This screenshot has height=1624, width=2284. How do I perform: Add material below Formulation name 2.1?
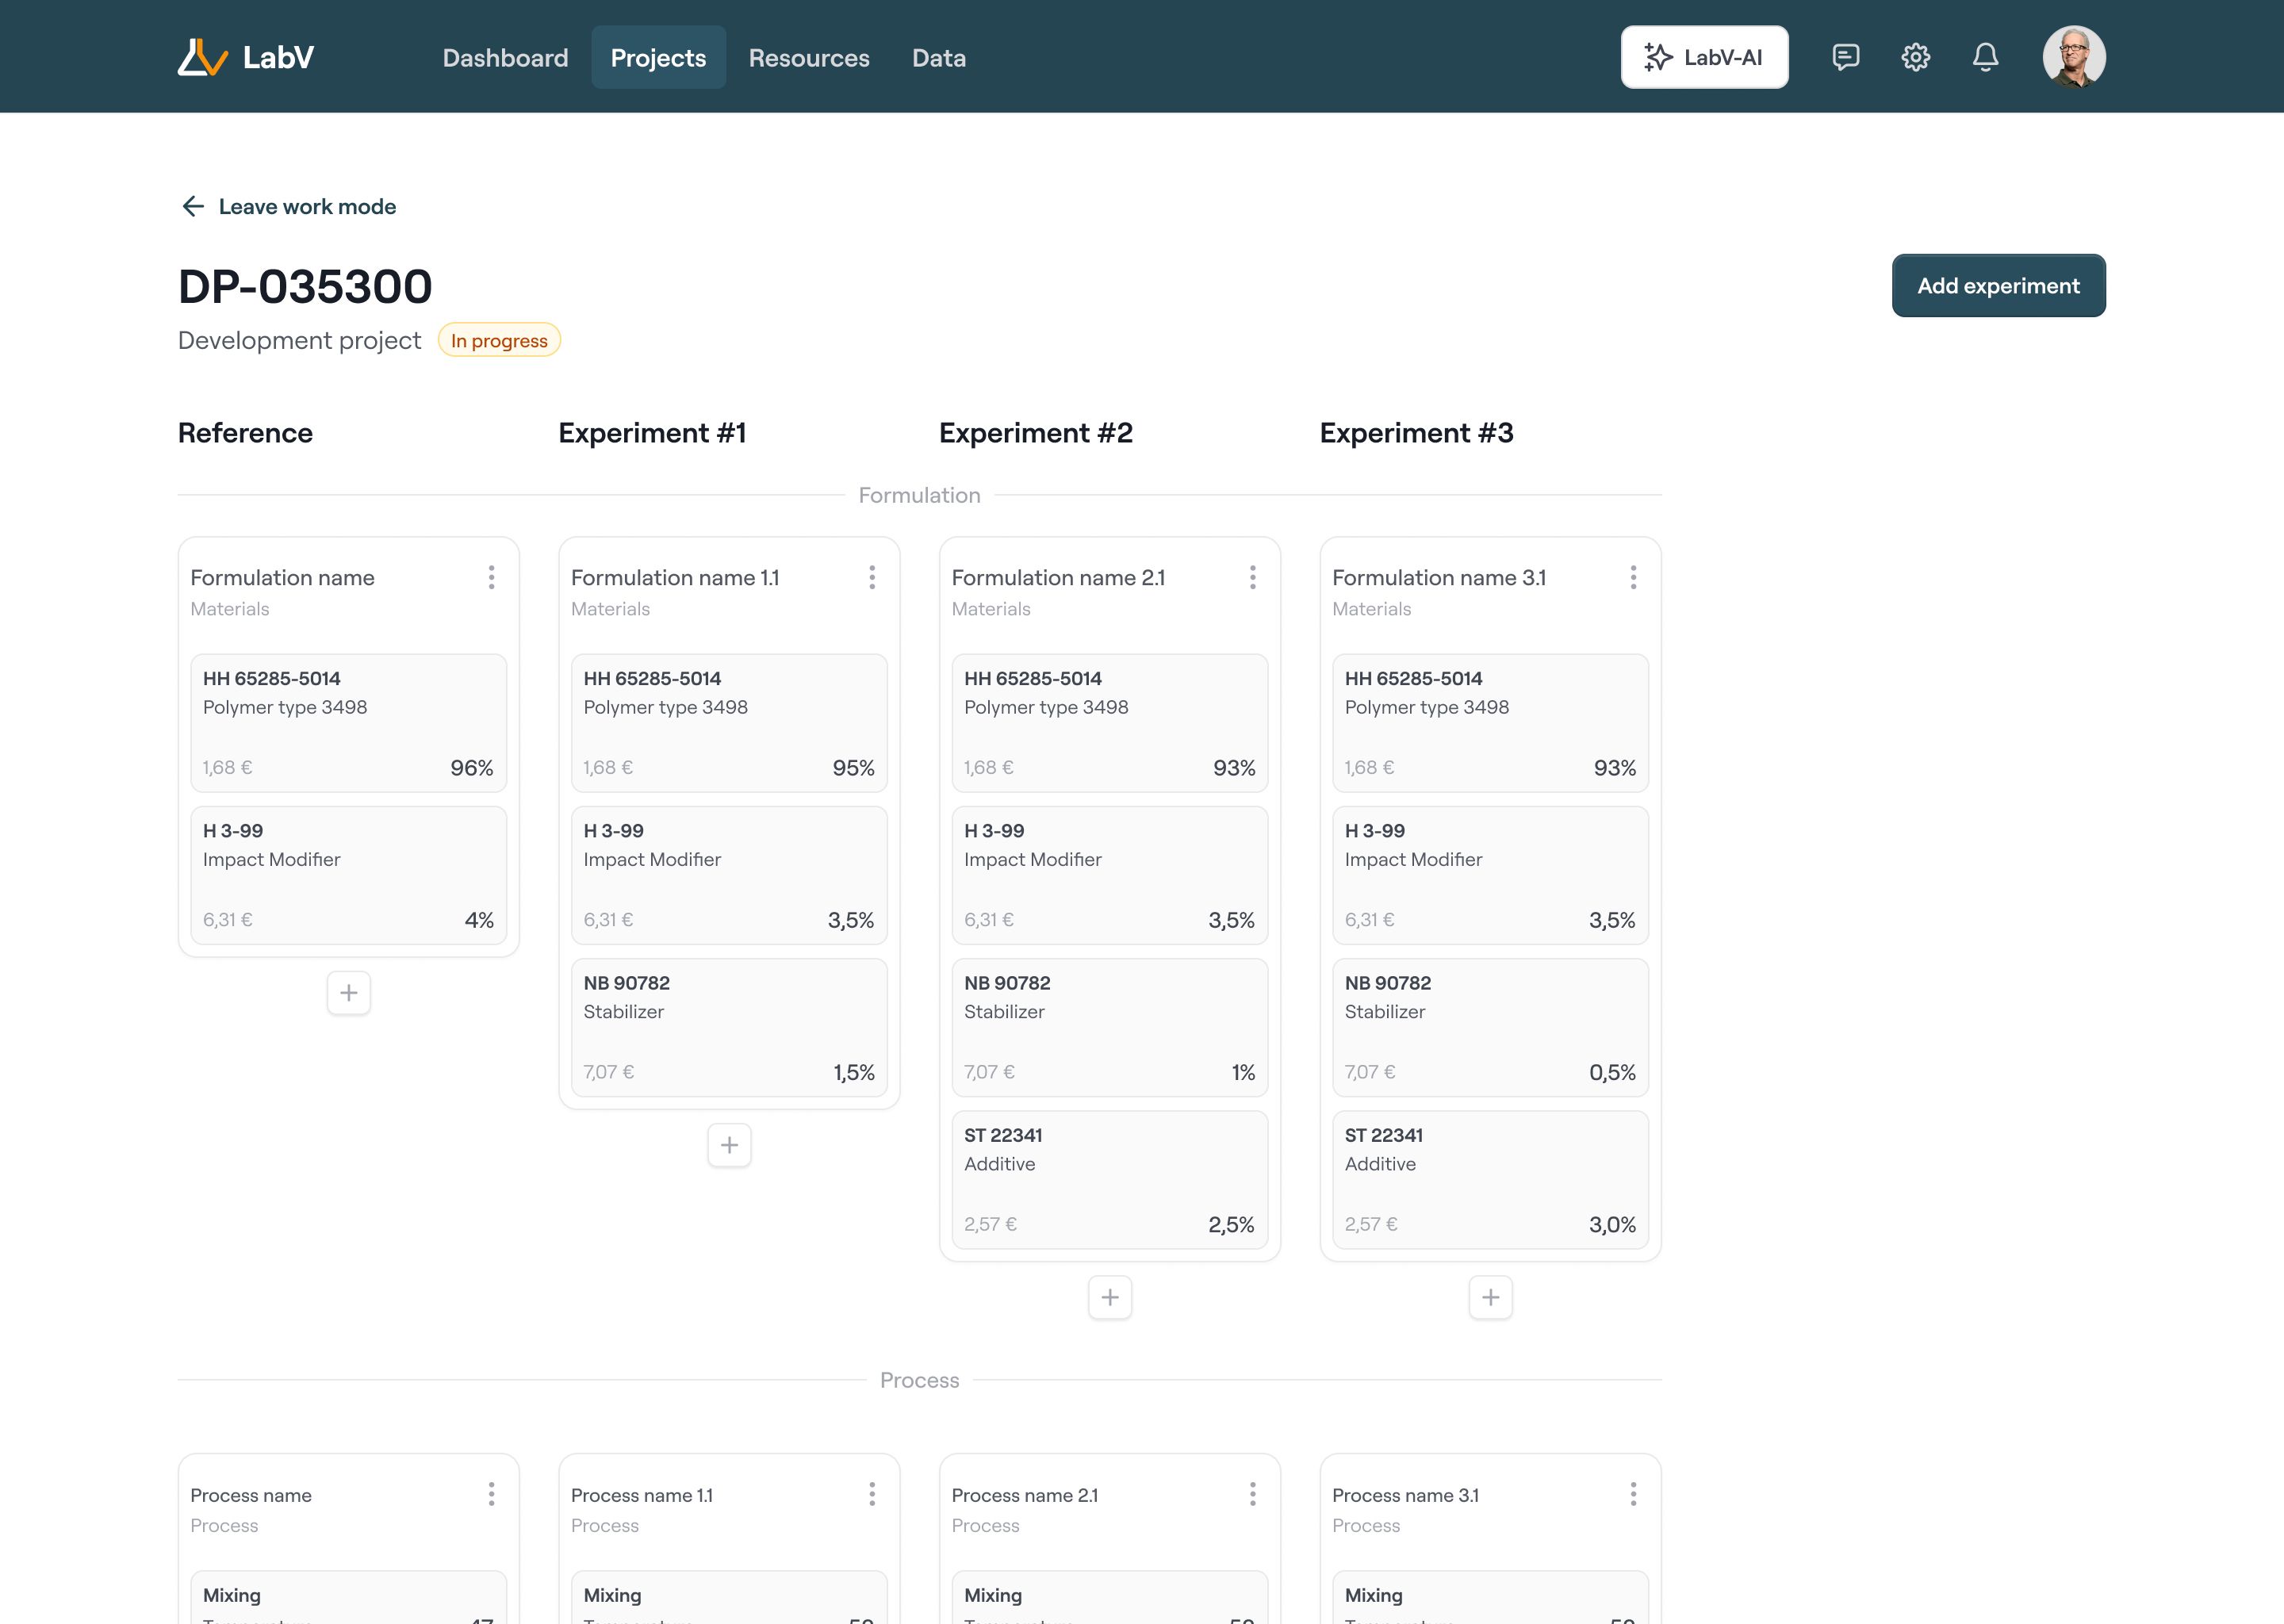[1110, 1297]
